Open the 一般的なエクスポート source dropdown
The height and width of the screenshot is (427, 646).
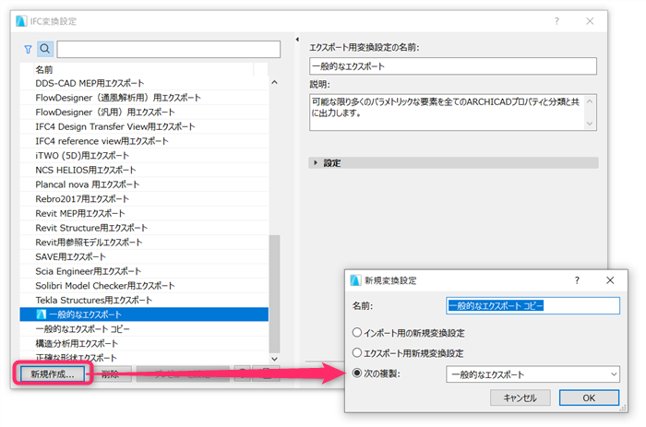pyautogui.click(x=532, y=374)
